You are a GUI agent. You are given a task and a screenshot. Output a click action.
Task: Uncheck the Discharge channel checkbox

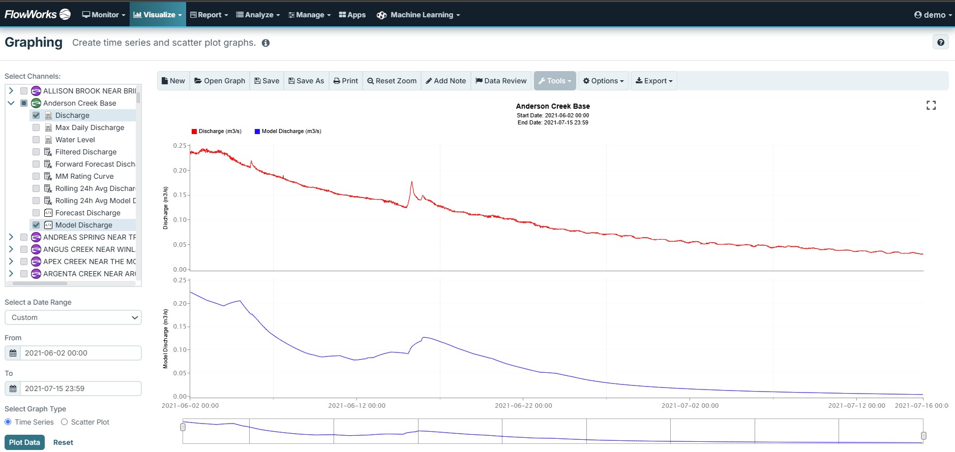[36, 115]
